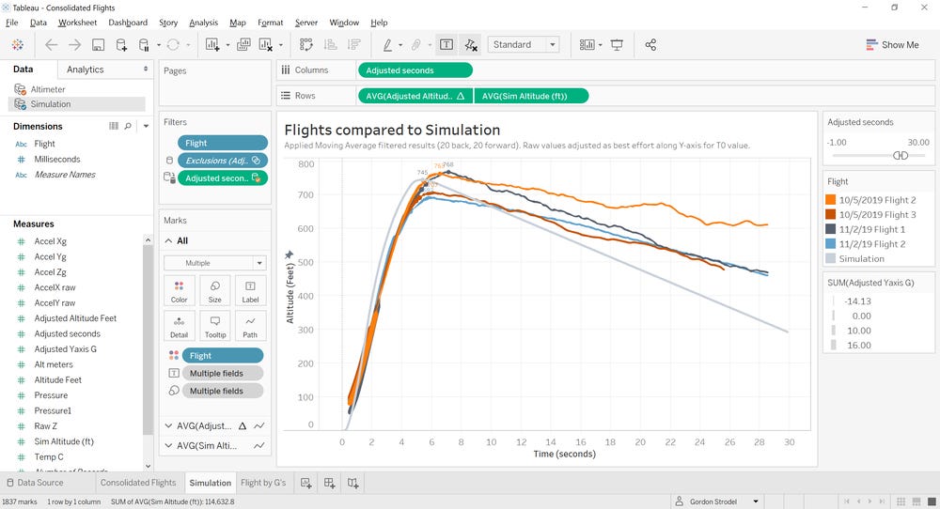
Task: Click the Save toolbar icon
Action: [99, 45]
